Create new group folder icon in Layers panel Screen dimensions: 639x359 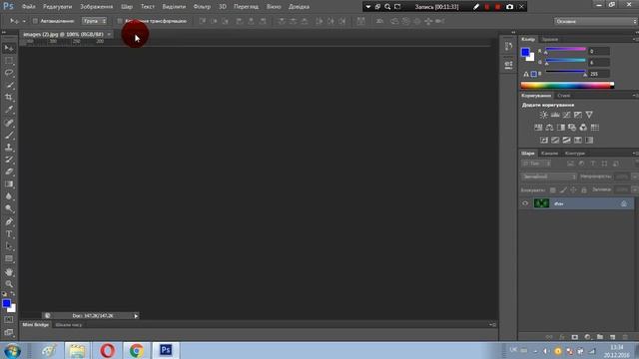600,337
